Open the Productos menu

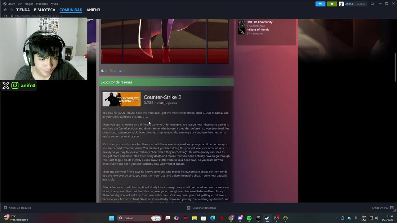(42, 4)
